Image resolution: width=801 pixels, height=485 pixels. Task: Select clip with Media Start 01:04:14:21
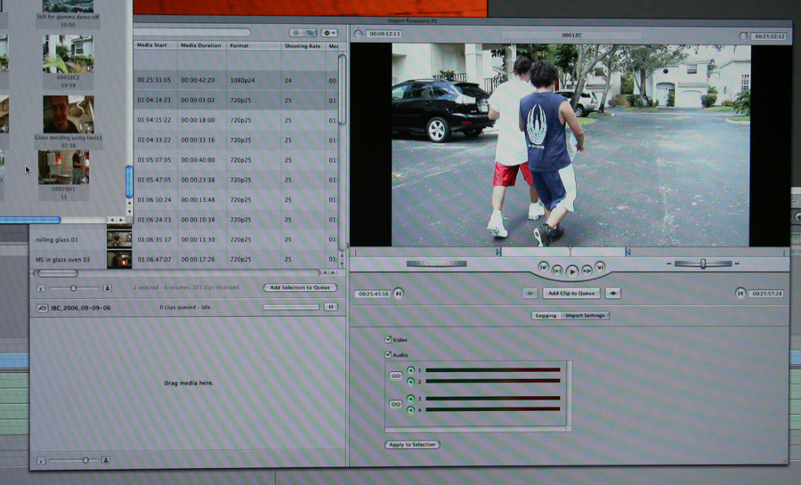[x=236, y=100]
